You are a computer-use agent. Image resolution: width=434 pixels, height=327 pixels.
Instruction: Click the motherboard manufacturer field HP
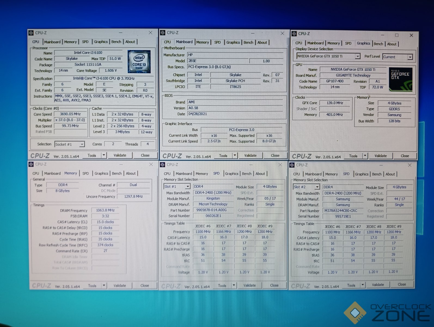pyautogui.click(x=235, y=55)
